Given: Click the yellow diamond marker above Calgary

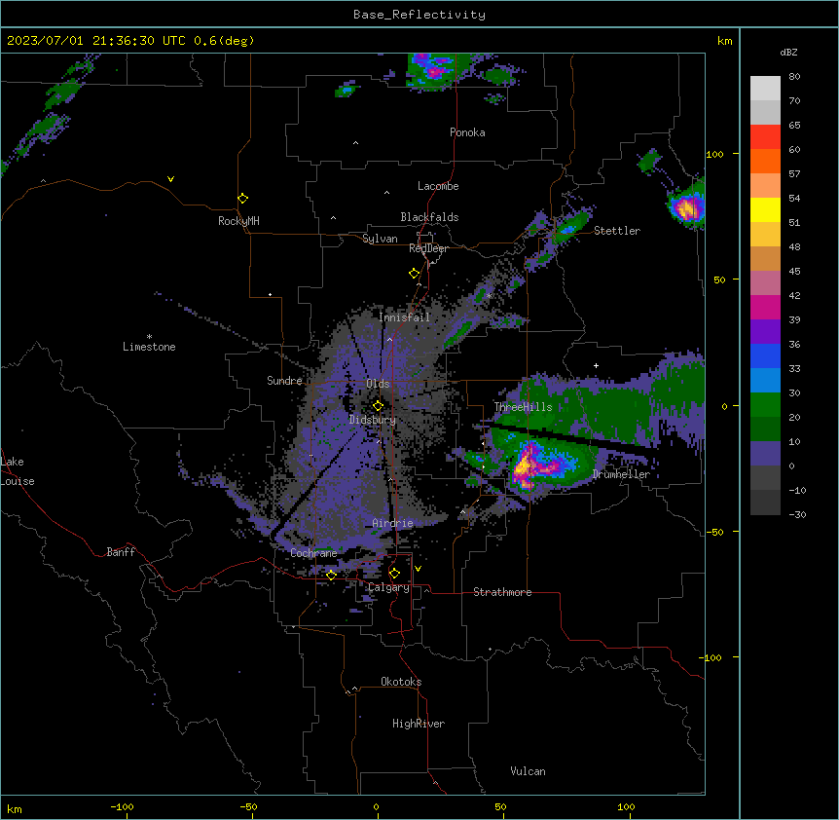Looking at the screenshot, I should click(394, 574).
